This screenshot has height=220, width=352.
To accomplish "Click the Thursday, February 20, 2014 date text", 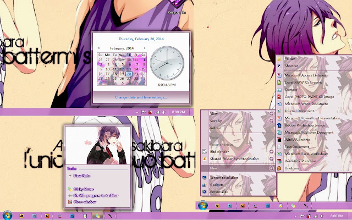I will [141, 39].
